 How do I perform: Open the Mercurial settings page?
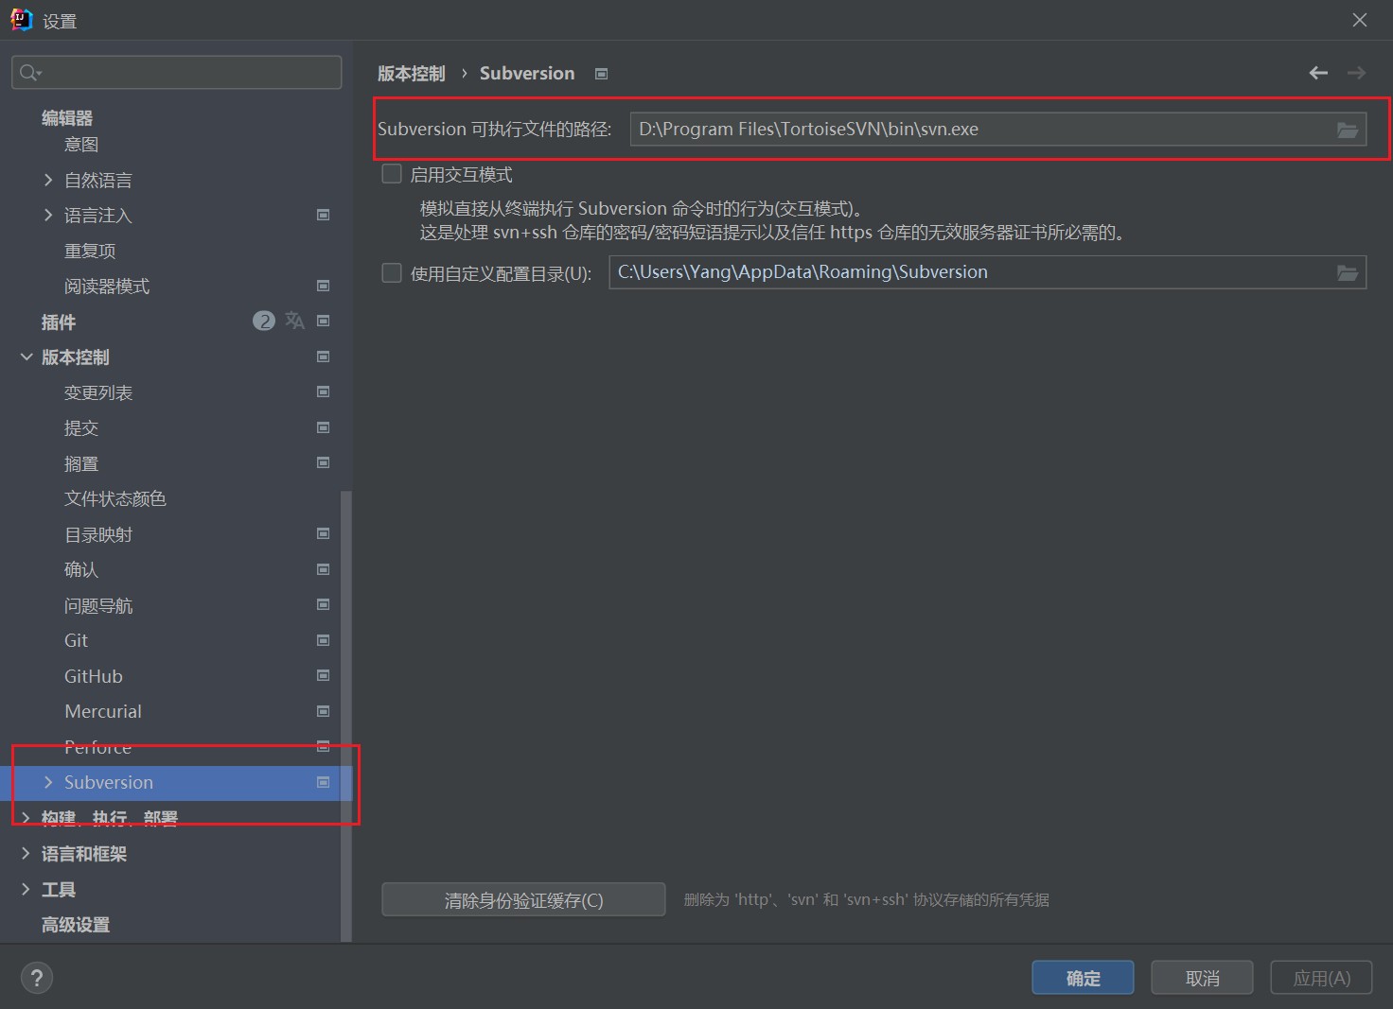pyautogui.click(x=103, y=711)
